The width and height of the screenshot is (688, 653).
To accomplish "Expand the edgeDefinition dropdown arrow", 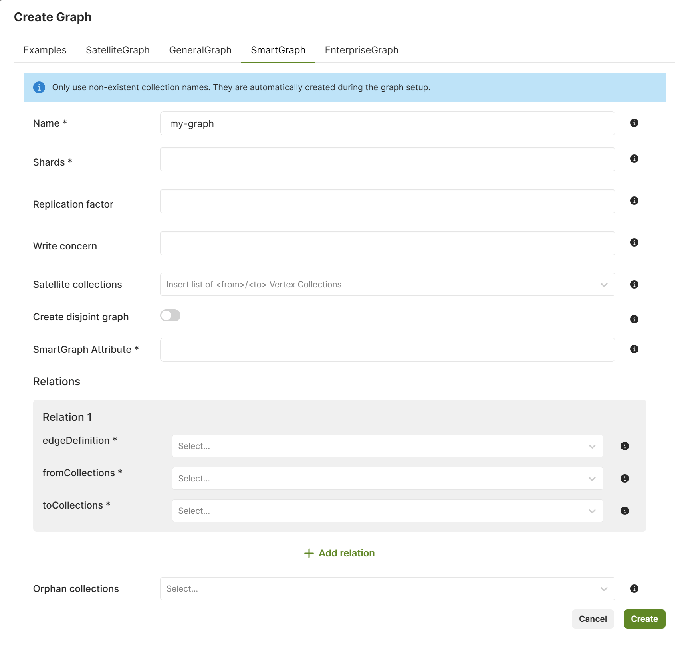I will [x=592, y=446].
